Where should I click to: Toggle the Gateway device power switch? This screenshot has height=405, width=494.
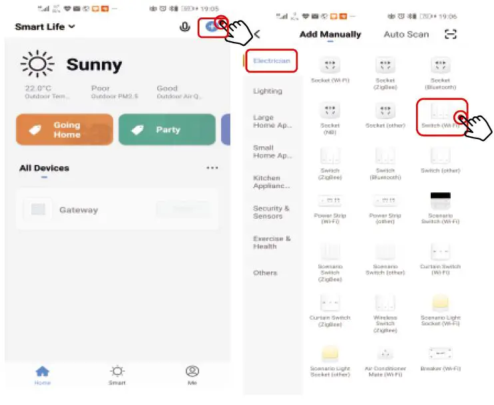point(182,209)
